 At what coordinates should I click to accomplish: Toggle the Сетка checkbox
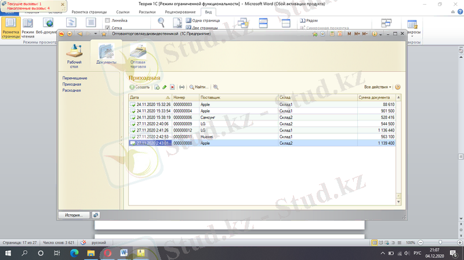coord(107,28)
